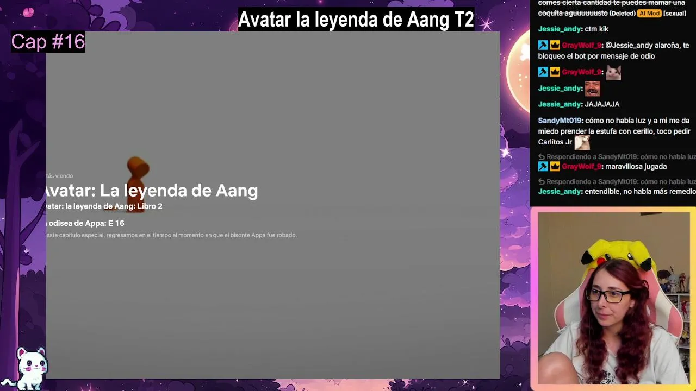Click the crown badge beside the cat emote message
Image resolution: width=696 pixels, height=391 pixels.
(x=555, y=72)
